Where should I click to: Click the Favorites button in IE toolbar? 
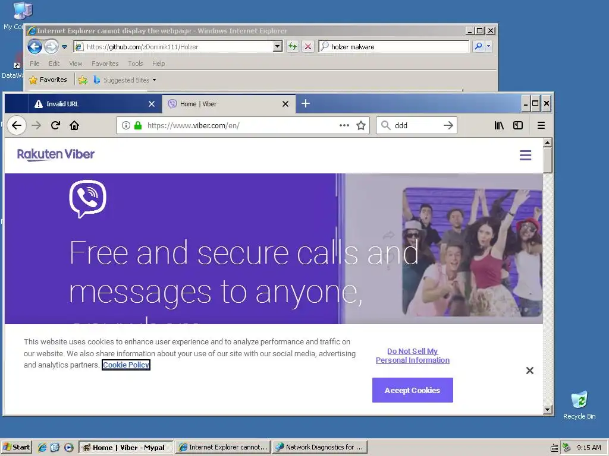pos(48,80)
